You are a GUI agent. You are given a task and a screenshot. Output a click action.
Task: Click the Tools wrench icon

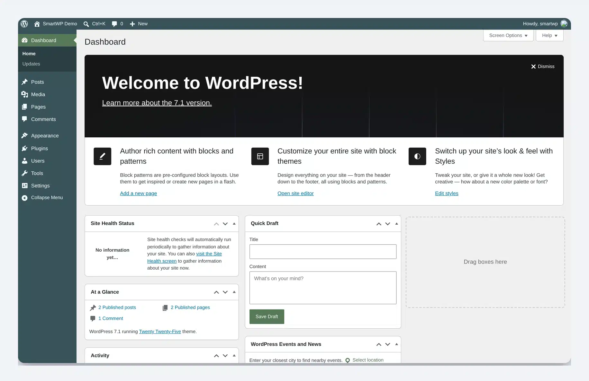[x=25, y=173]
